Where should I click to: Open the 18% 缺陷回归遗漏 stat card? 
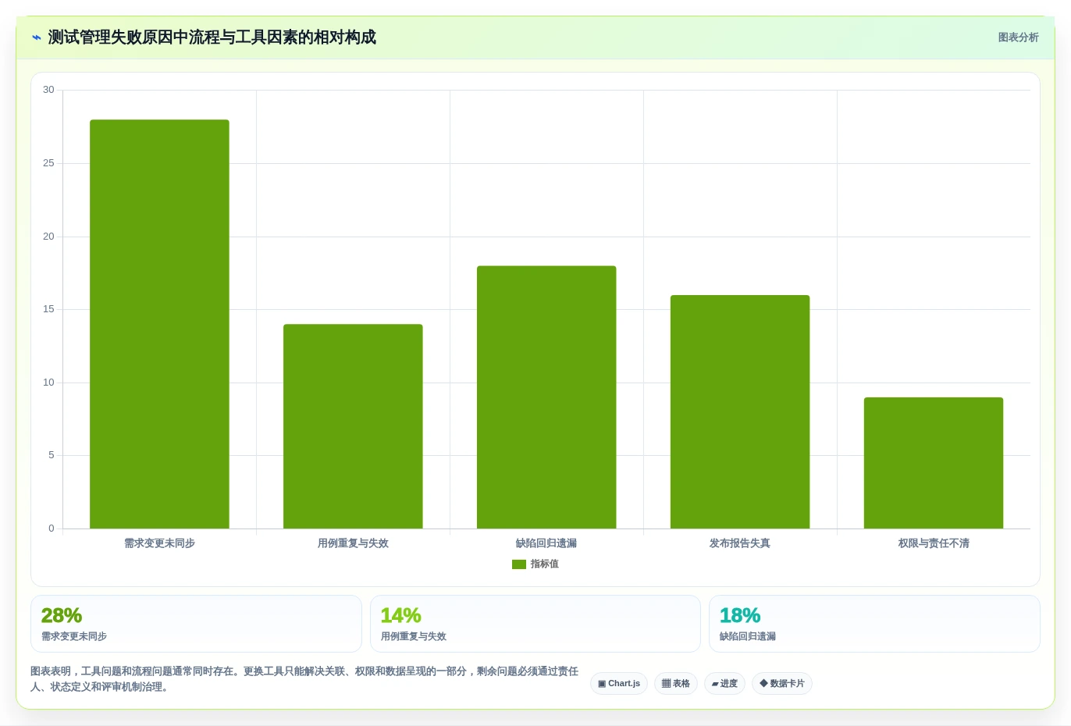pos(874,624)
